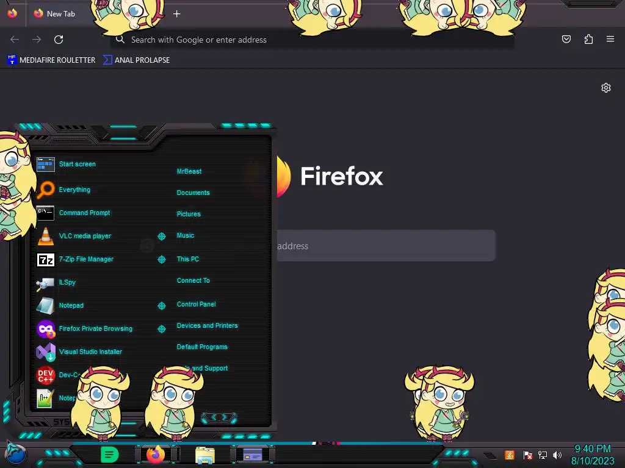
Task: Open Pocket from the toolbar
Action: point(566,39)
